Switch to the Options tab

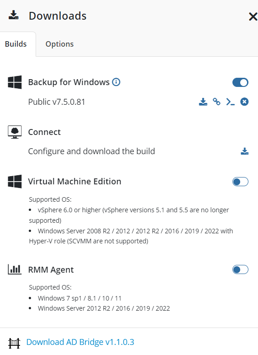[60, 44]
